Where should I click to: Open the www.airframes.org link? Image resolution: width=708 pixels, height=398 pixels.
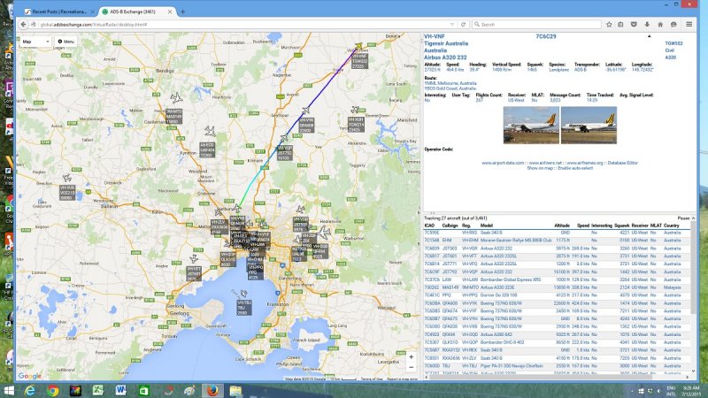[x=585, y=163]
